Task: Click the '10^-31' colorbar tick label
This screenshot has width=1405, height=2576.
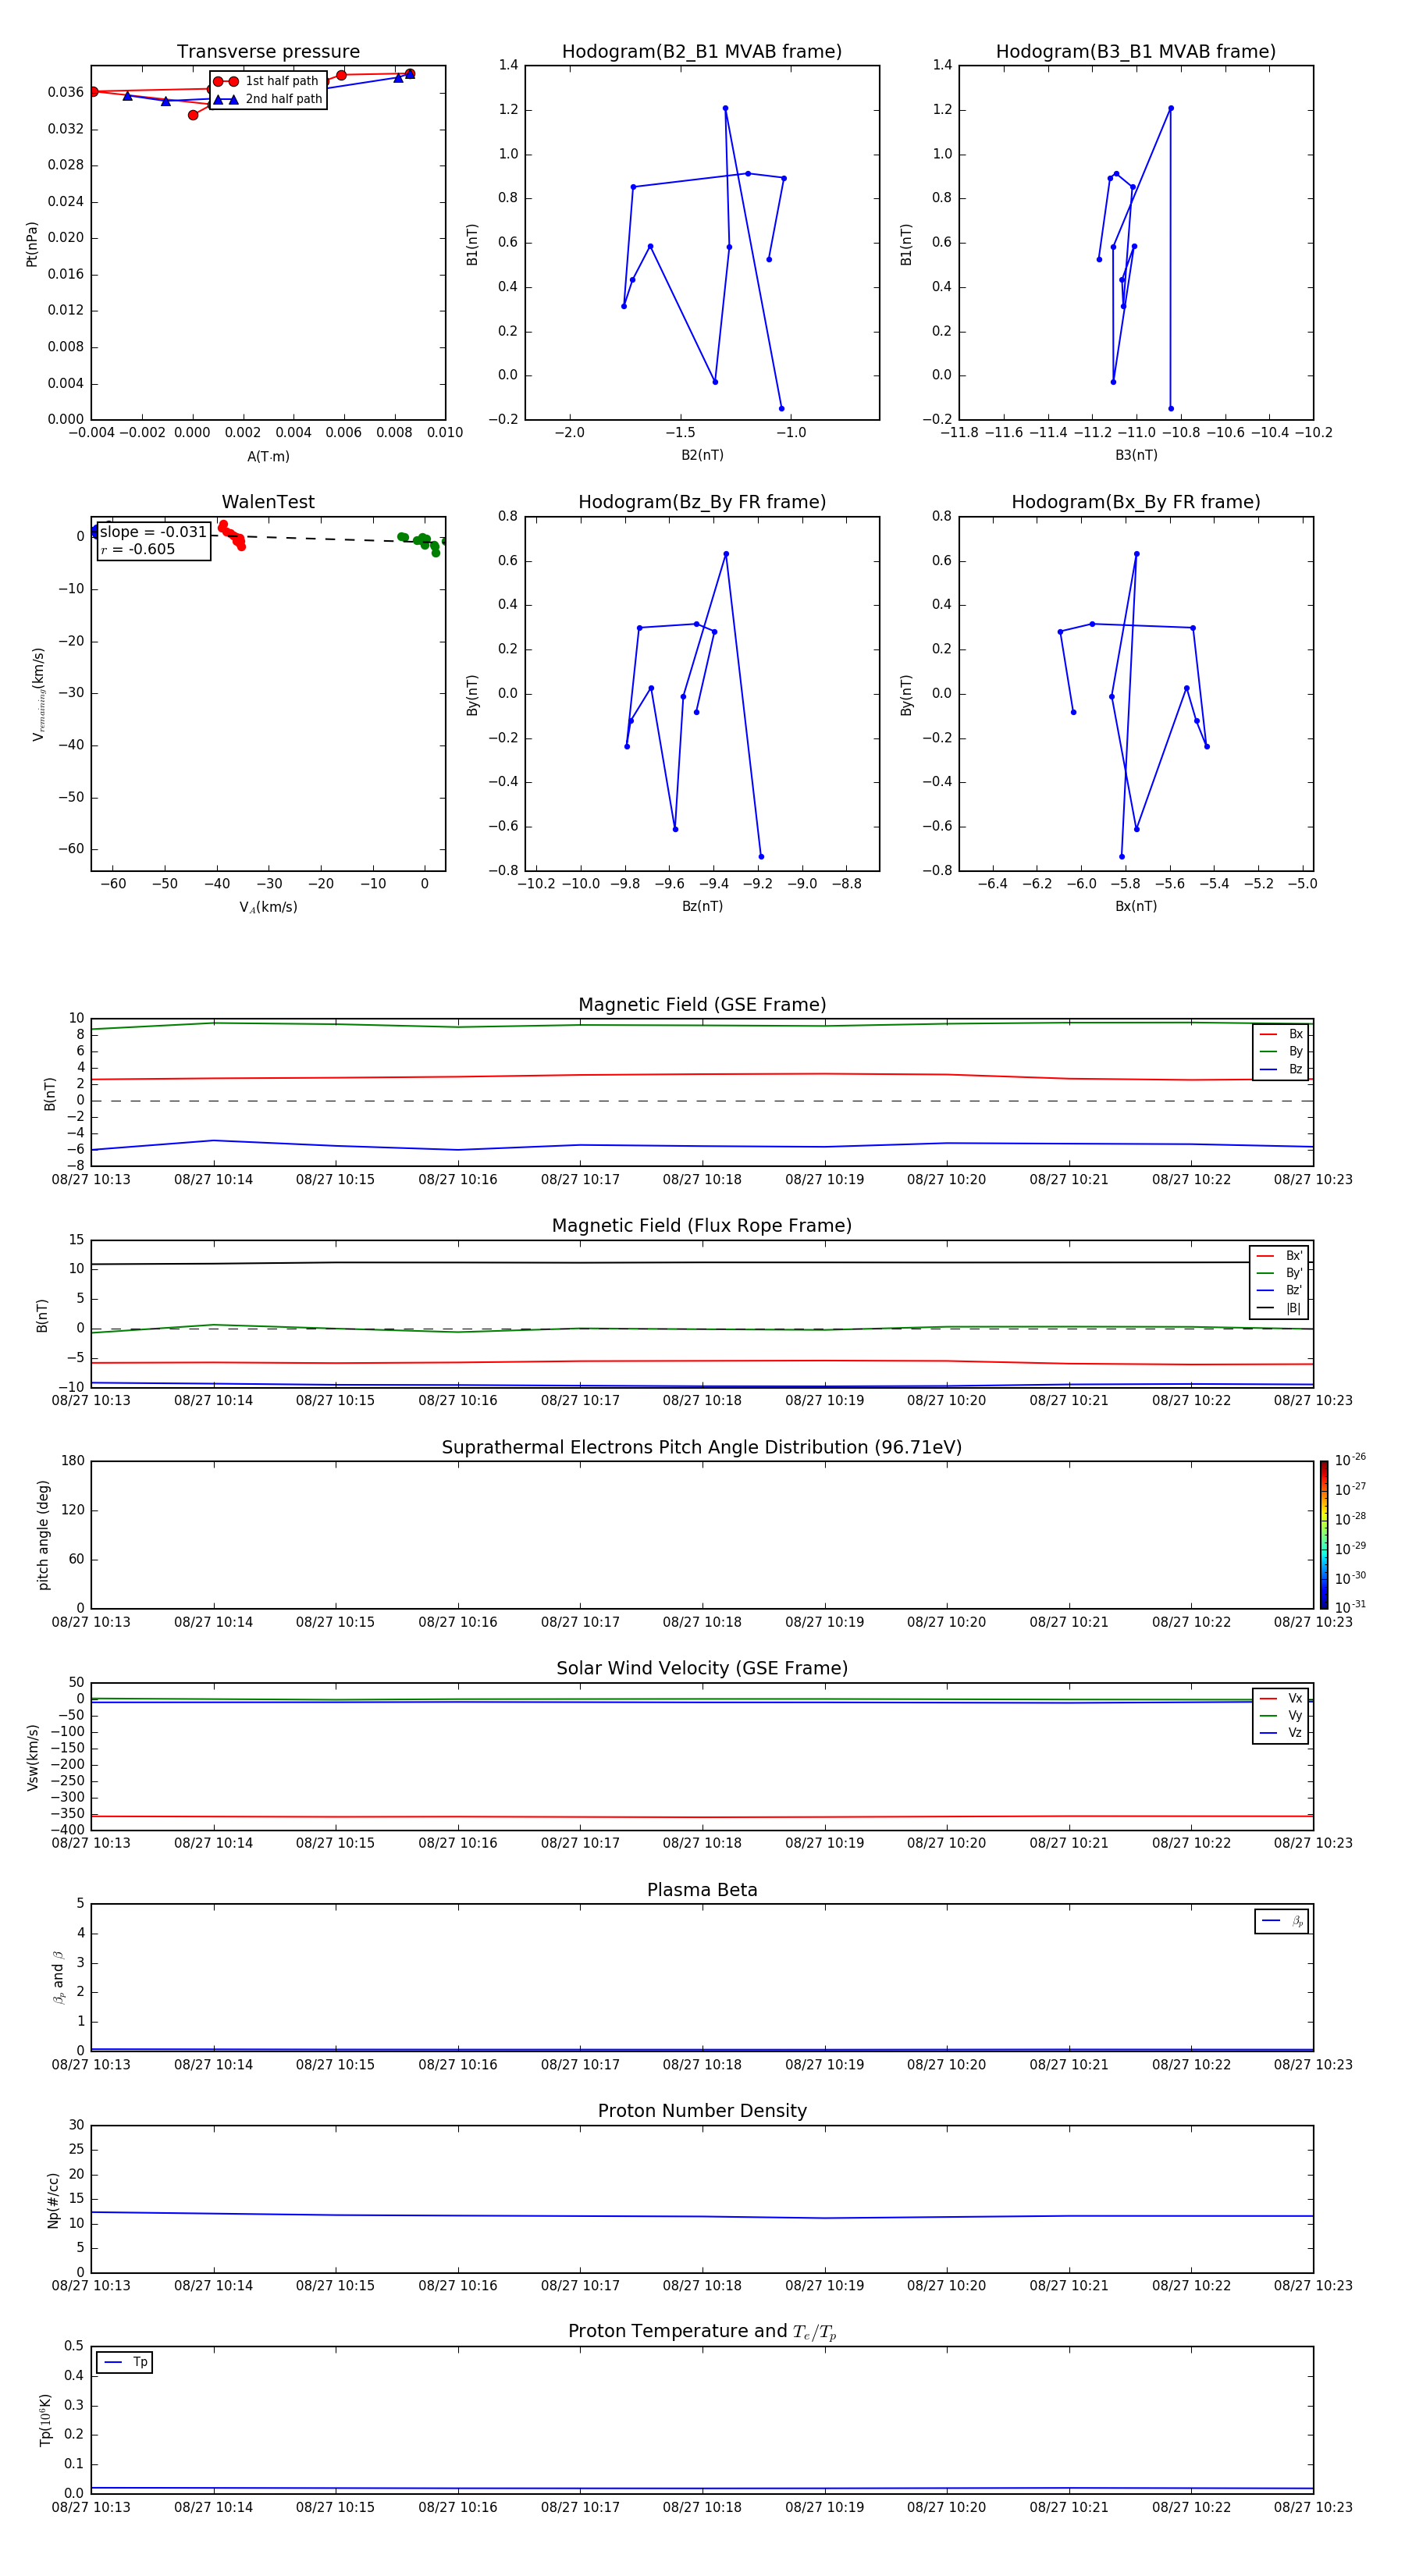Action: [1350, 1607]
